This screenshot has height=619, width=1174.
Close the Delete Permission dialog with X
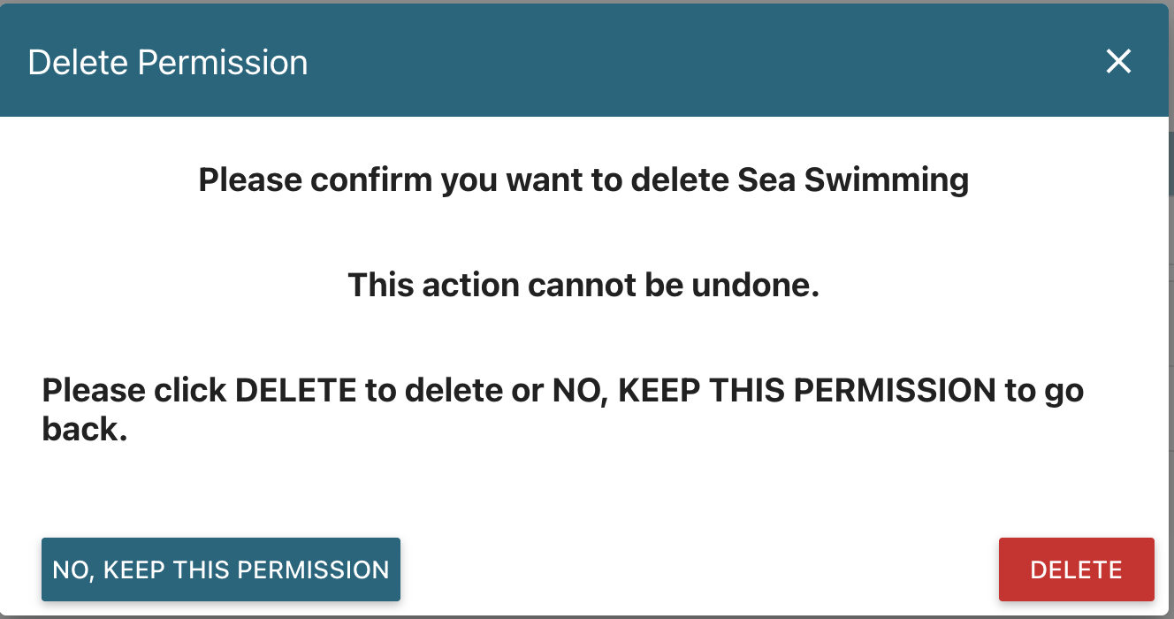pos(1118,62)
